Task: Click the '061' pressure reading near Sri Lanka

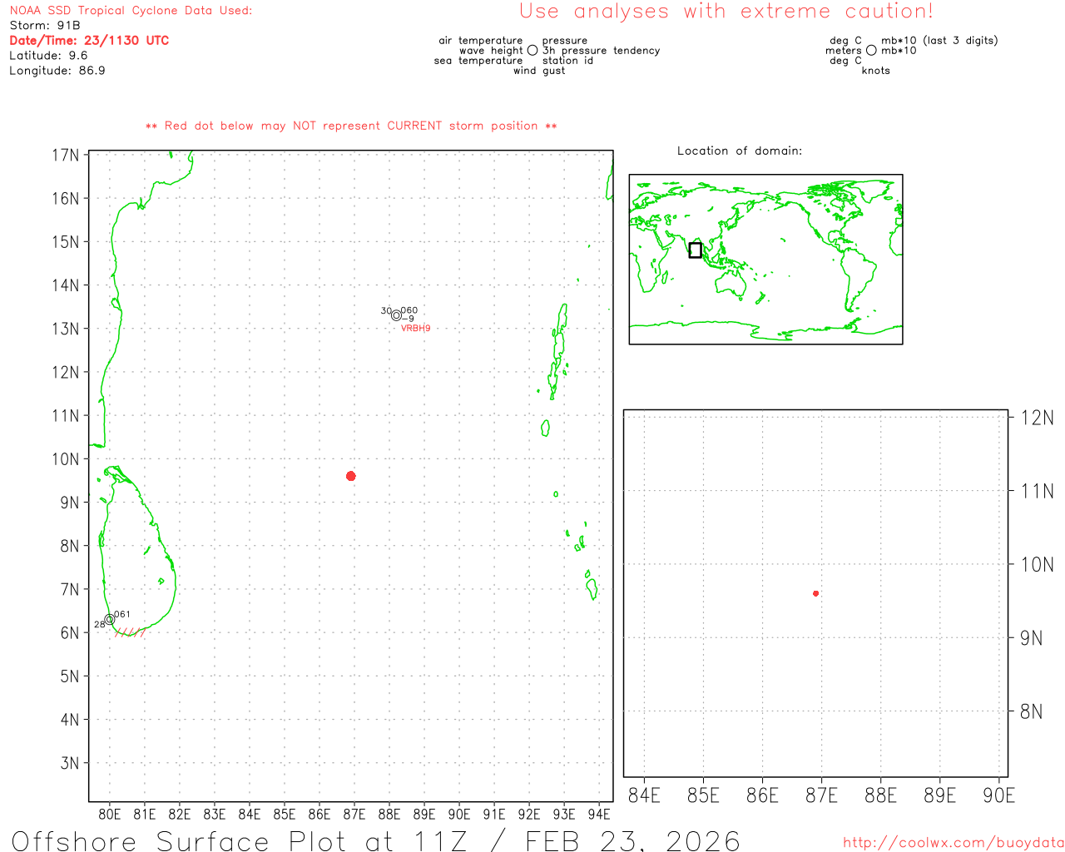Action: tap(122, 614)
